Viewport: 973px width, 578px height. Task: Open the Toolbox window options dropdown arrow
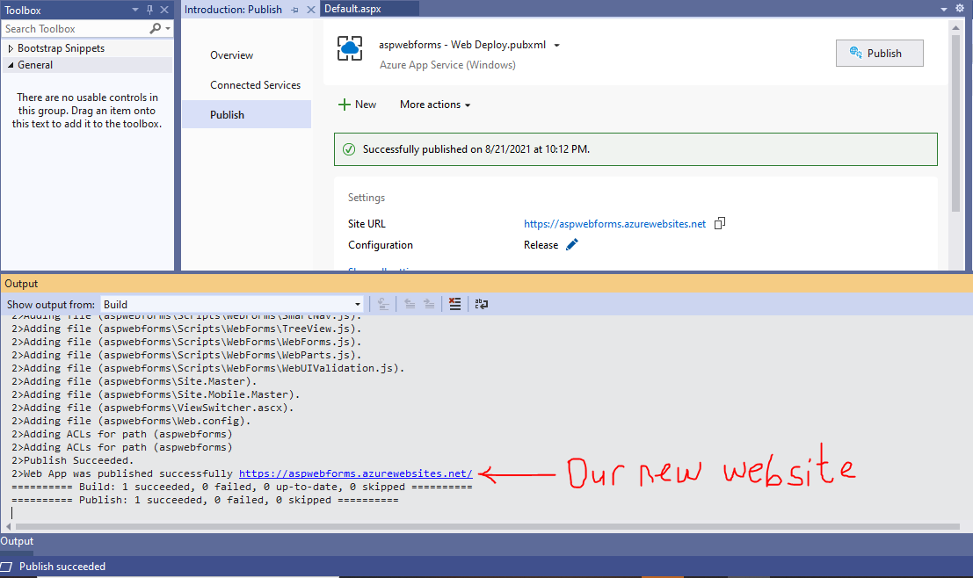click(x=135, y=10)
